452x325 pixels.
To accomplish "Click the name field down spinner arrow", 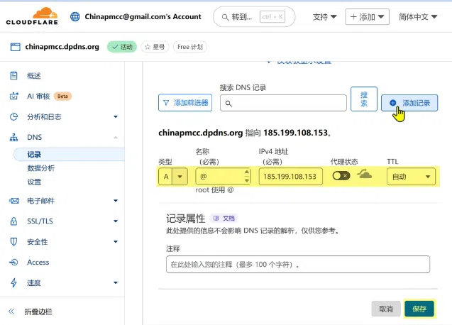I will point(247,180).
